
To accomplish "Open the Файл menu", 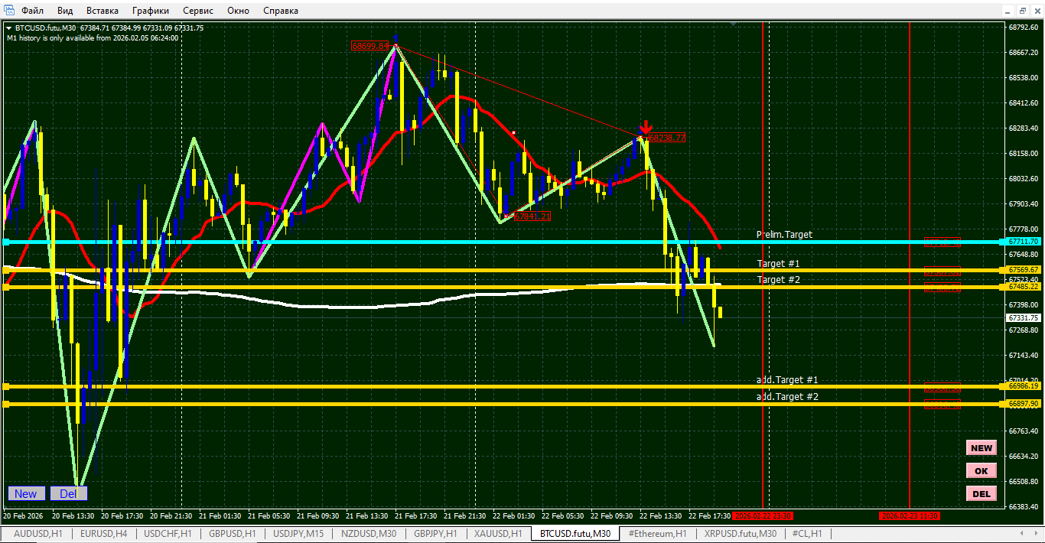I will (32, 11).
